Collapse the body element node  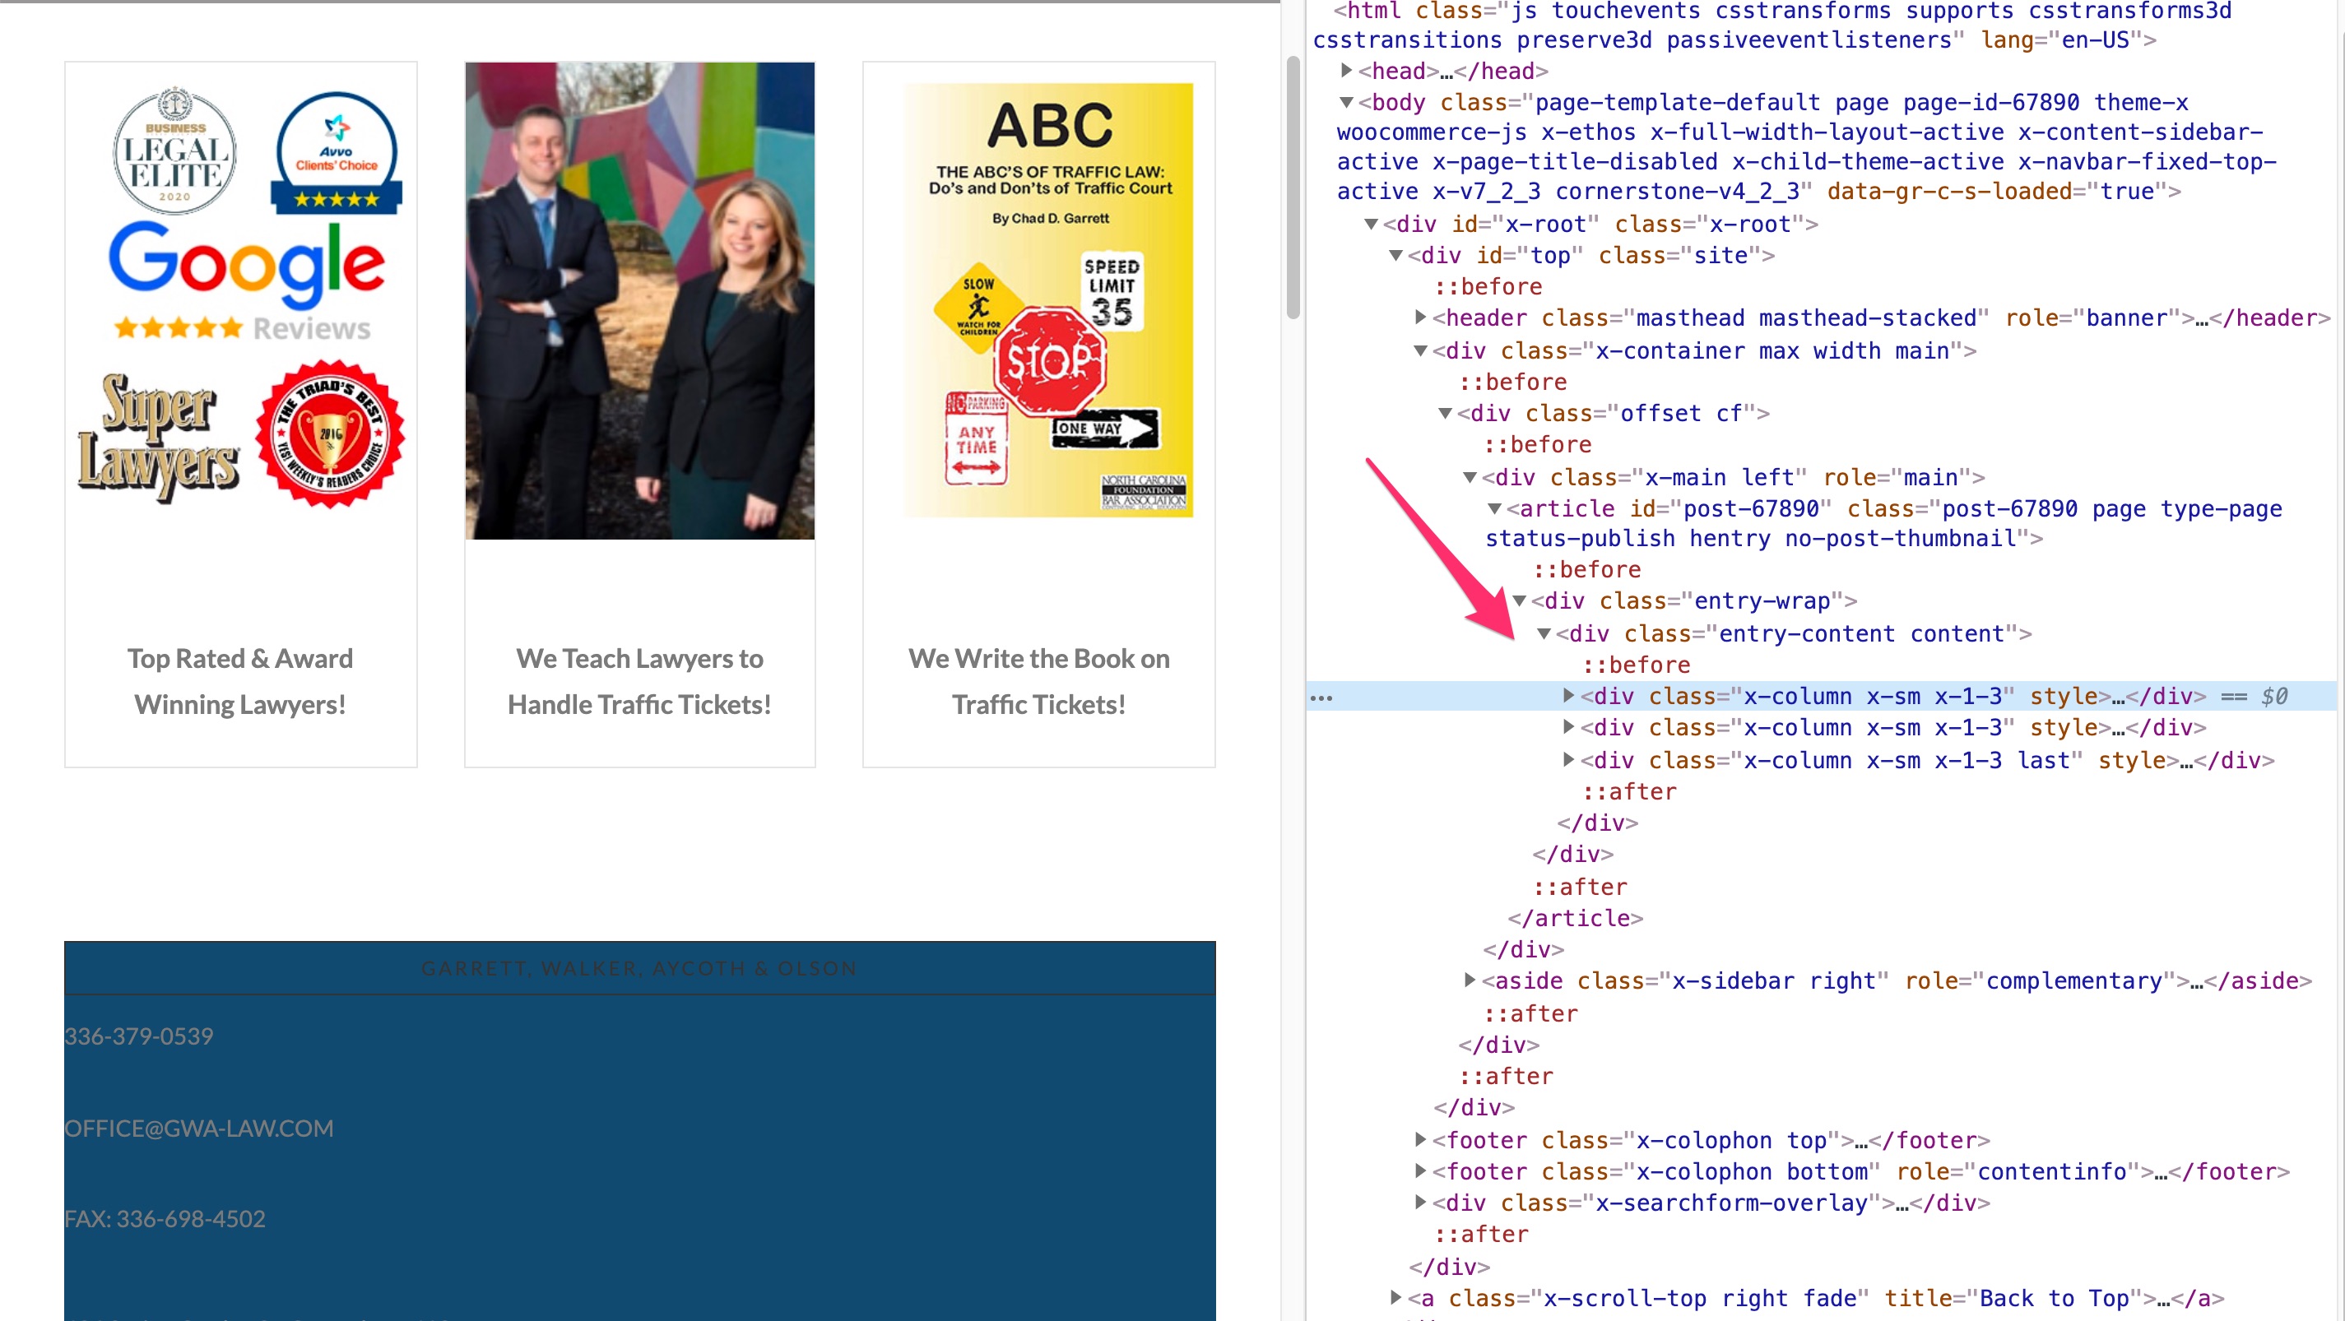coord(1346,102)
